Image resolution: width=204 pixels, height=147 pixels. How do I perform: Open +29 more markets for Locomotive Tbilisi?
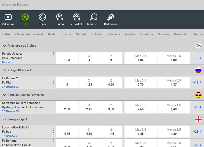click(x=197, y=131)
